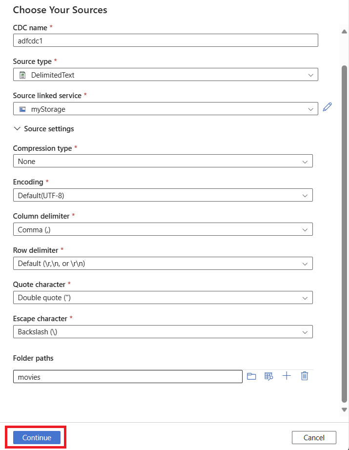The width and height of the screenshot is (349, 450).
Task: Open the Source type dropdown
Action: tap(165, 75)
